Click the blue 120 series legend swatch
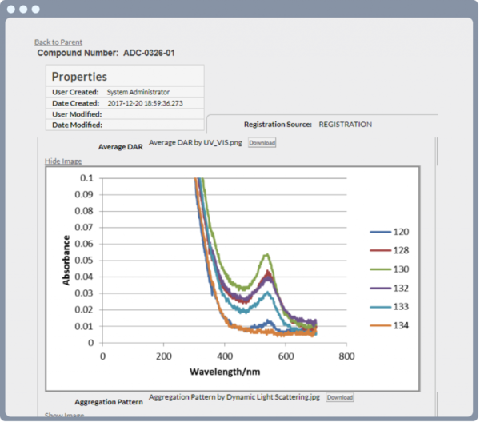 pyautogui.click(x=379, y=232)
